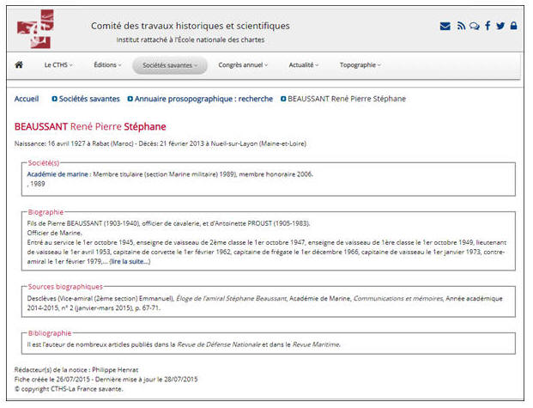Click the padlock login icon
The width and height of the screenshot is (533, 408).
(x=513, y=26)
